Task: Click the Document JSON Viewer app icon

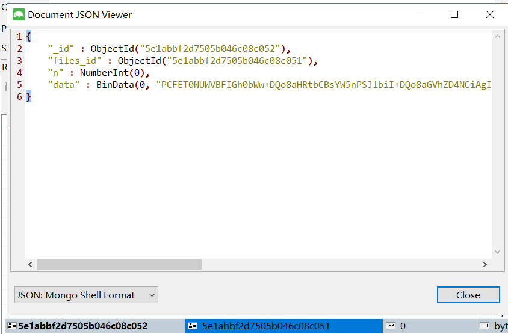Action: pyautogui.click(x=19, y=14)
